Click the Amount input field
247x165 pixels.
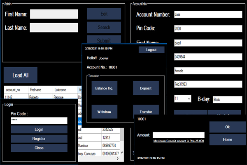point(178,135)
